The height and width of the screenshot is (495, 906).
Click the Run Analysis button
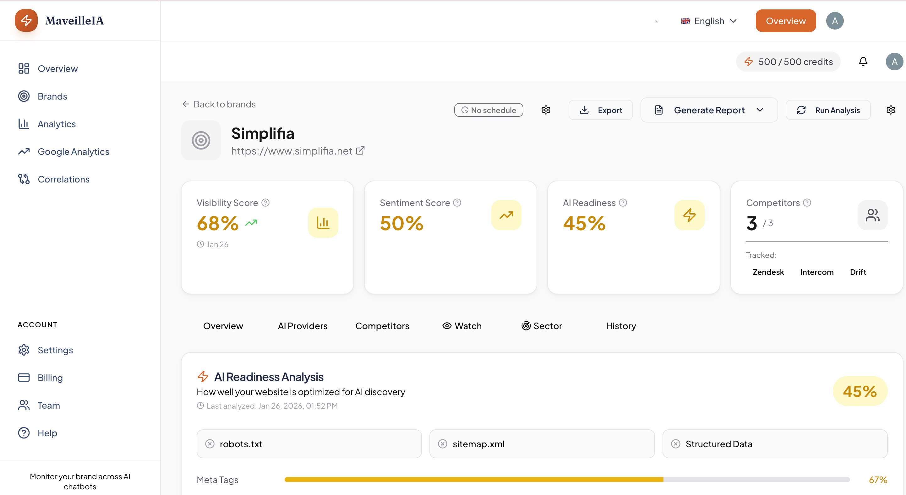point(828,110)
